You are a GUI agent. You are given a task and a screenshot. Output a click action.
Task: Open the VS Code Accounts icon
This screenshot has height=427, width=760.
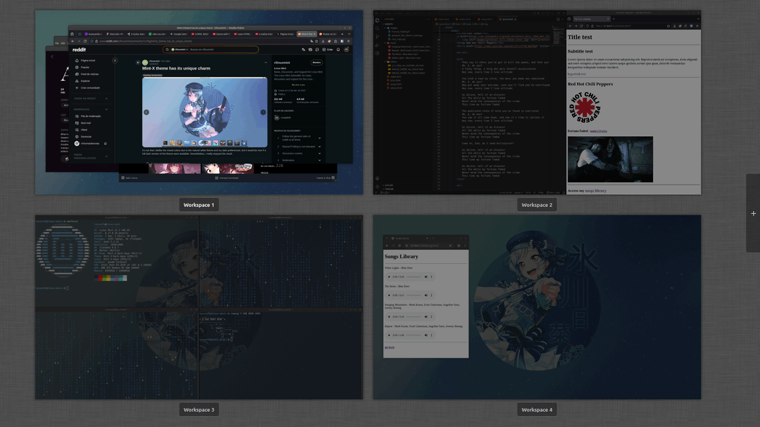pos(377,178)
